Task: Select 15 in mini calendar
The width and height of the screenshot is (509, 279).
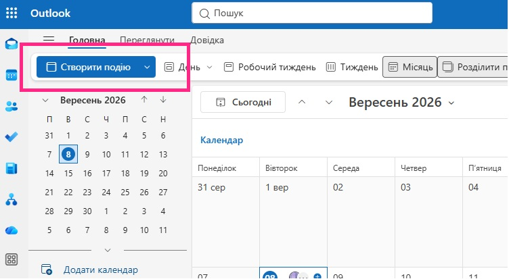Action: pyautogui.click(x=68, y=174)
